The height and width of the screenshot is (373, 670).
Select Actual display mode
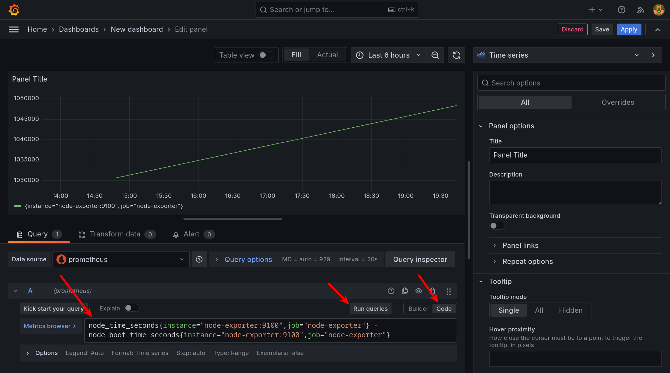click(x=327, y=55)
